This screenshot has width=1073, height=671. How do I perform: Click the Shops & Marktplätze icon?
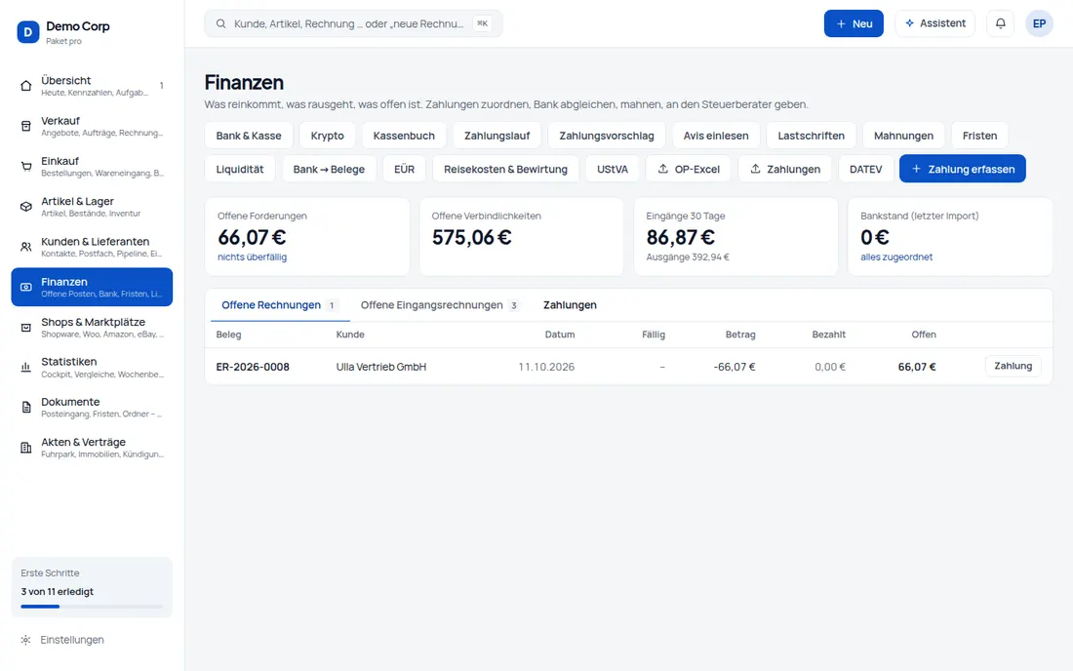click(26, 328)
